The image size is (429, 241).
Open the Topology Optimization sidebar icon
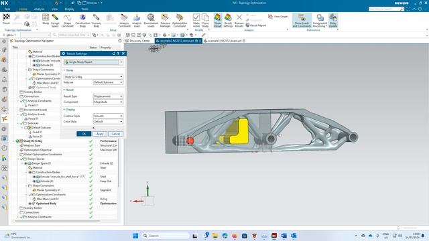click(x=4, y=118)
